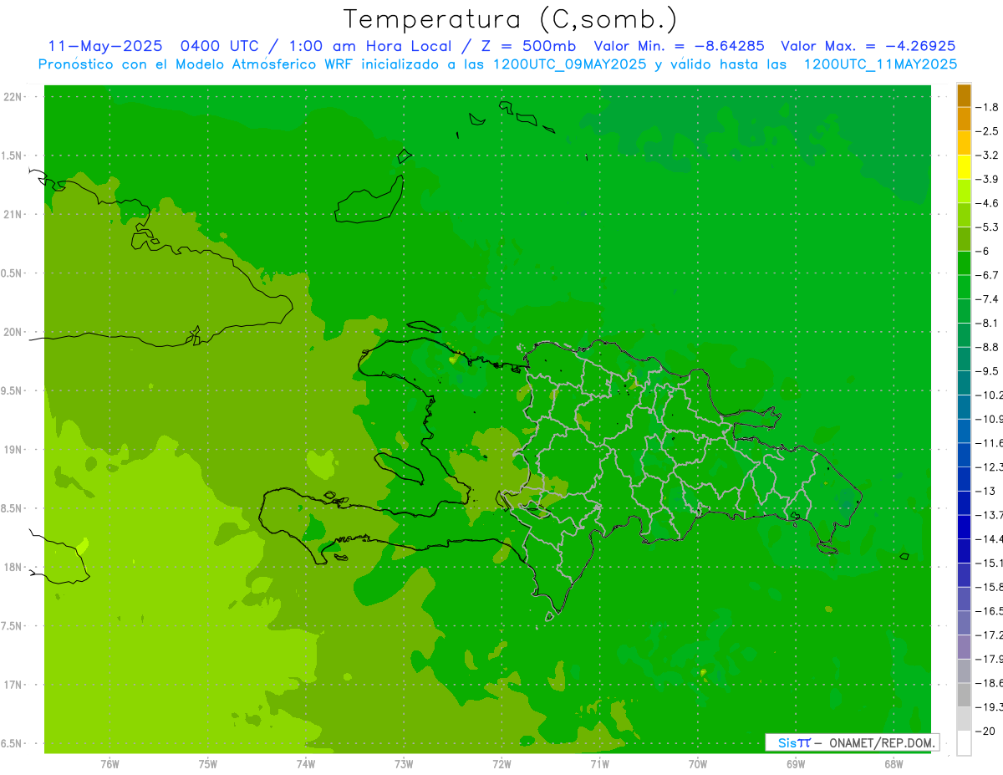1003x775 pixels.
Task: Click the '76W' longitude axis label
Action: (109, 763)
